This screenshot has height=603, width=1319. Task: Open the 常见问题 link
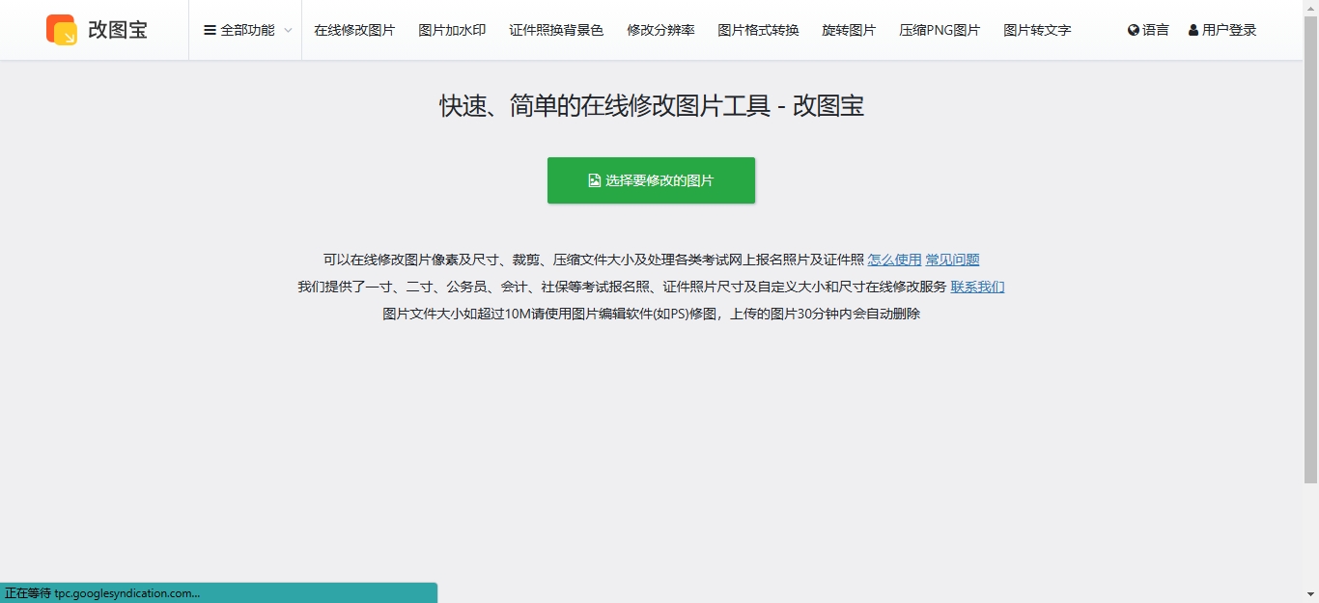(952, 260)
